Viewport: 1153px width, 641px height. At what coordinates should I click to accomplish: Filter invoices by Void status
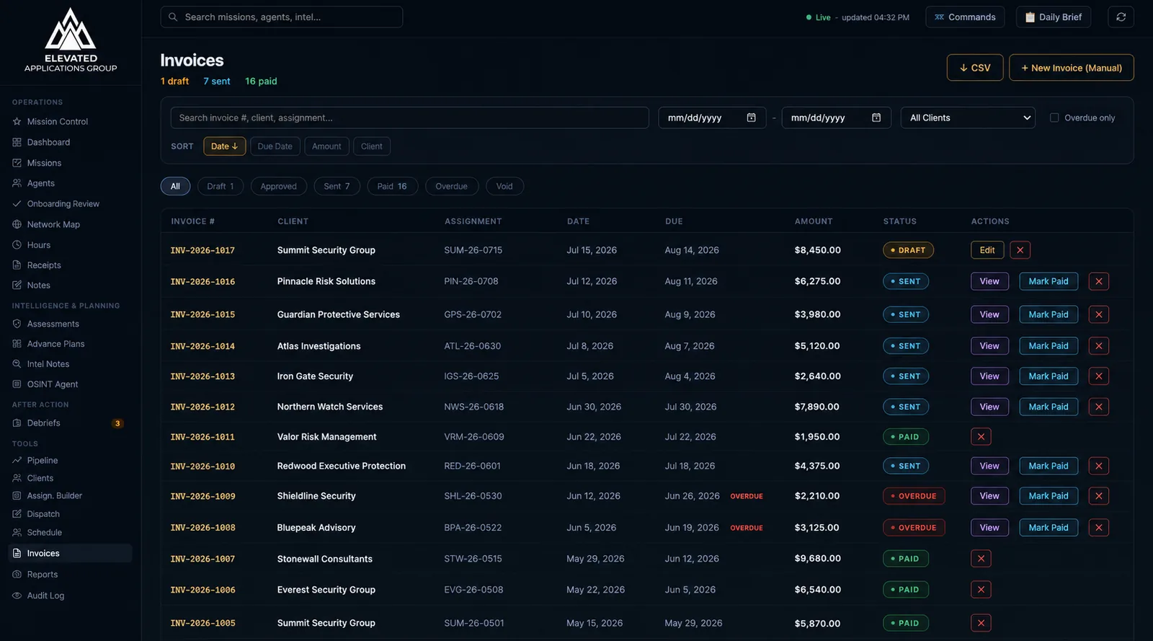click(x=504, y=186)
